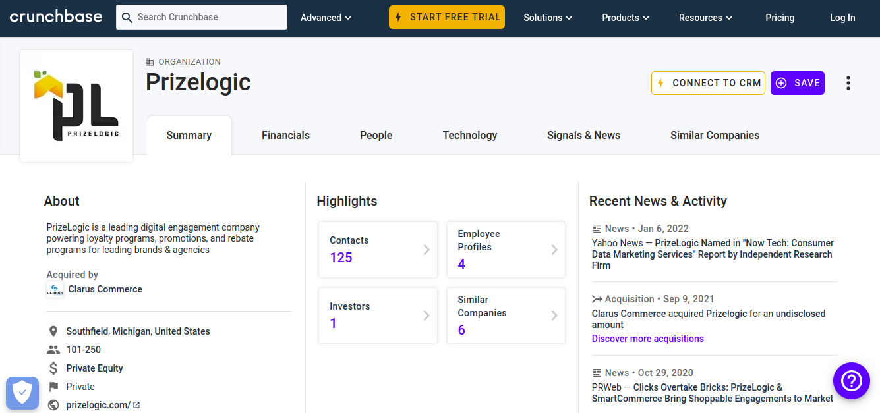
Task: Open the Resources dropdown menu
Action: (706, 18)
